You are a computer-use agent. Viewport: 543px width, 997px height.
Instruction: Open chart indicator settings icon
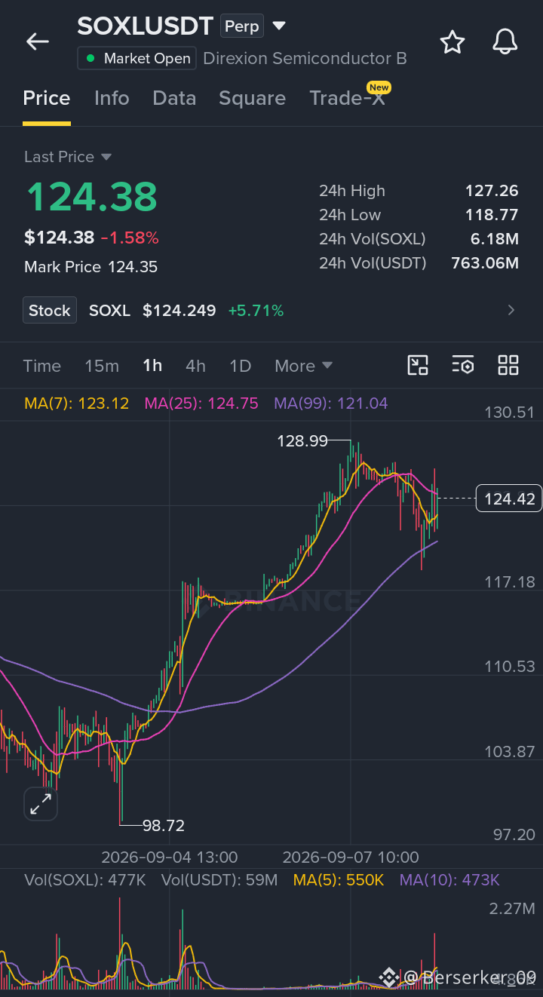(x=463, y=366)
